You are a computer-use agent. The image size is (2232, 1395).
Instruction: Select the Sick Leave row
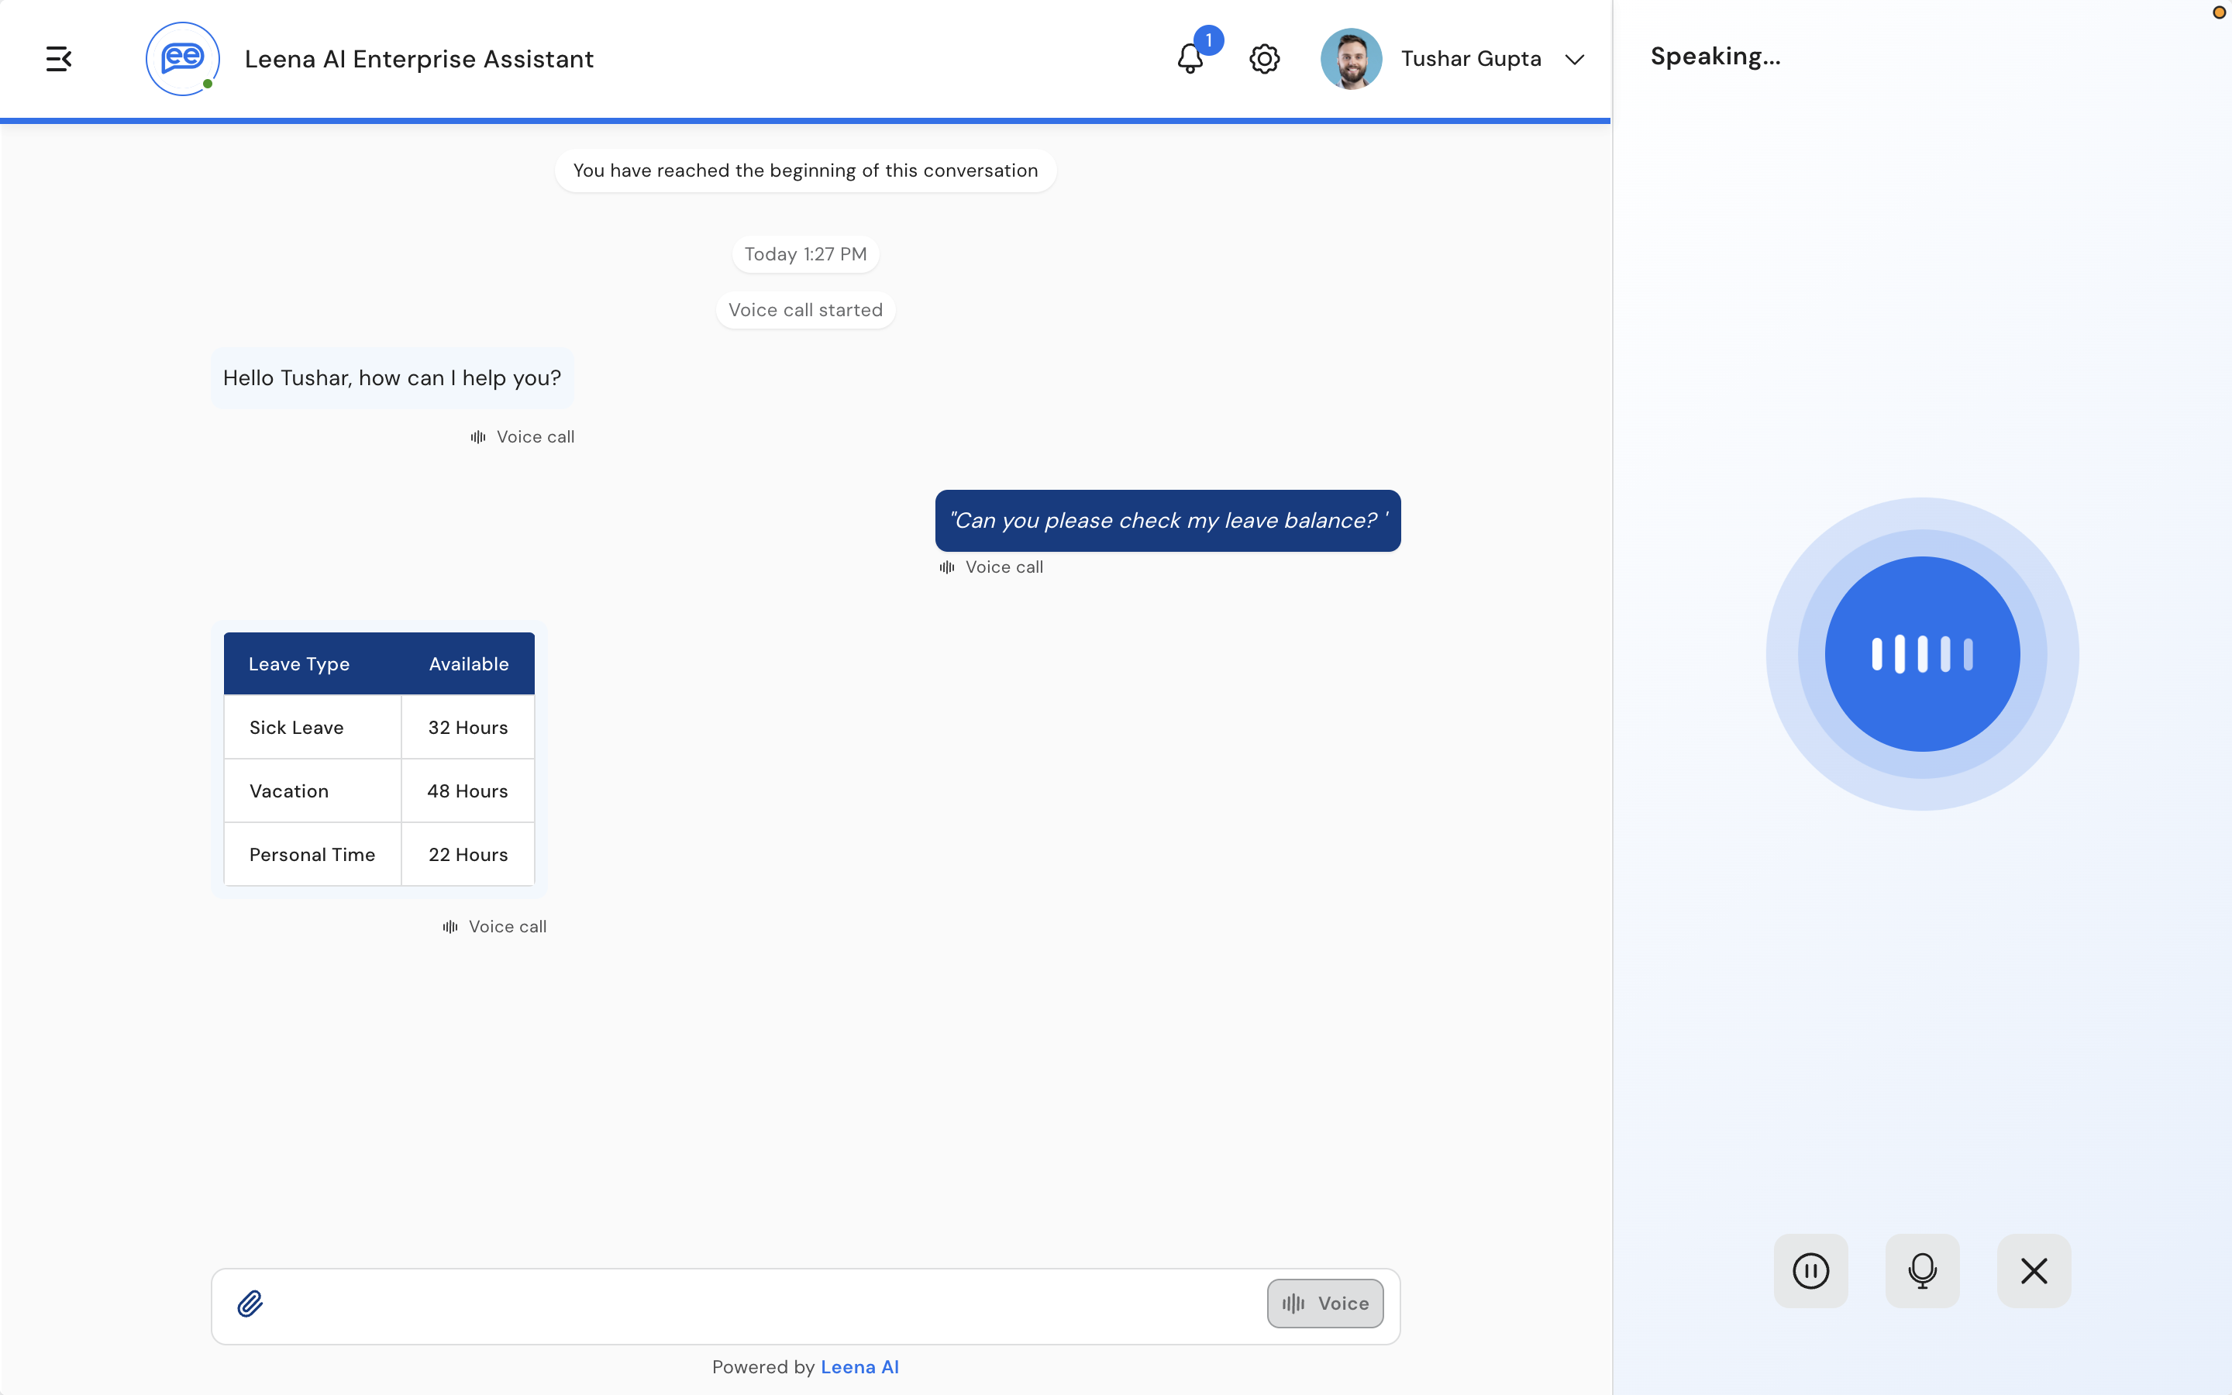(379, 727)
